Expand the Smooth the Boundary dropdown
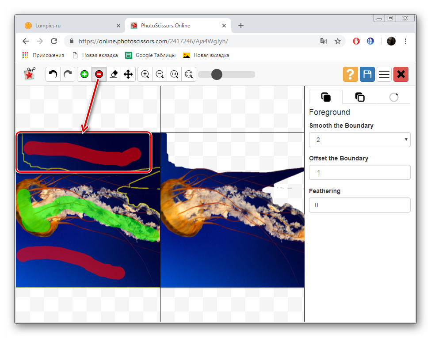The image size is (431, 338). (359, 140)
